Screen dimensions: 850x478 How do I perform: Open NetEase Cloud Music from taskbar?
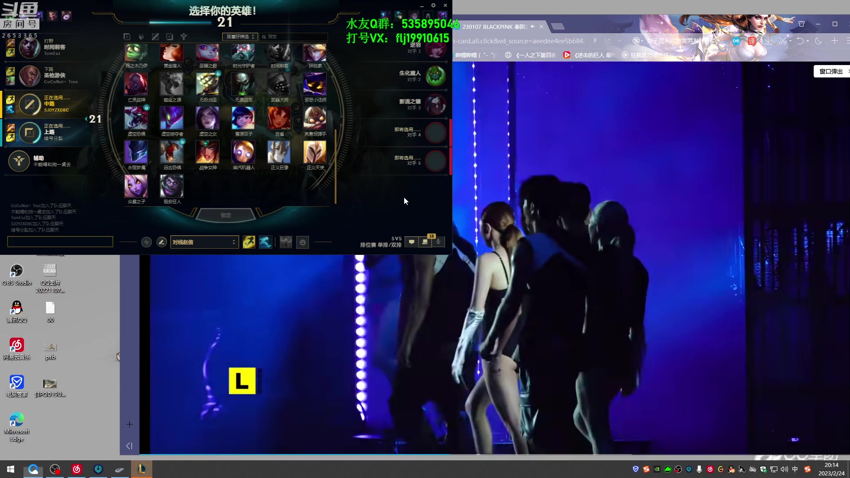point(77,469)
